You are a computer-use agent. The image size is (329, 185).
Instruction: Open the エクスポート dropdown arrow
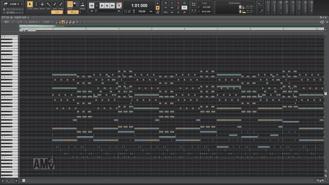22,4
